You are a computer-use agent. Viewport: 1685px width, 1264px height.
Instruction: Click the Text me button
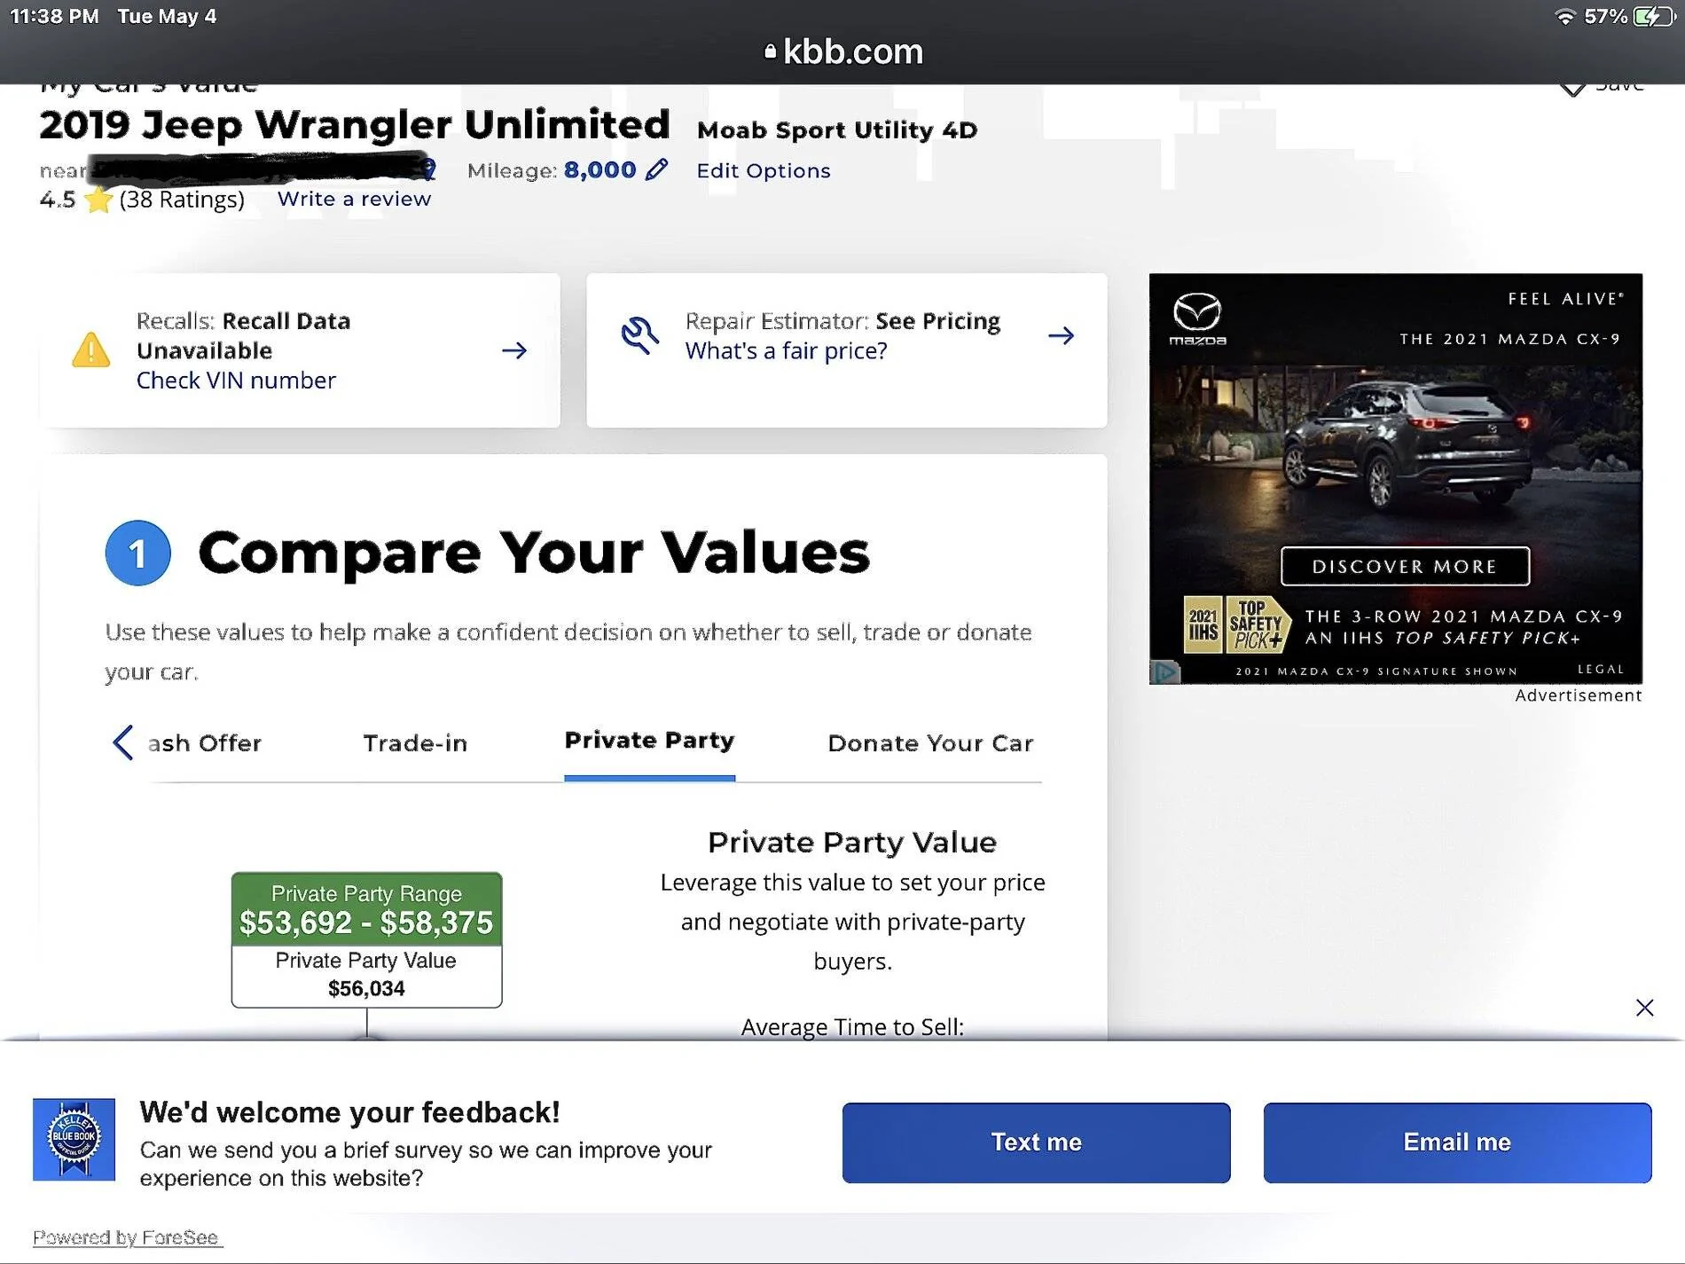click(1036, 1142)
